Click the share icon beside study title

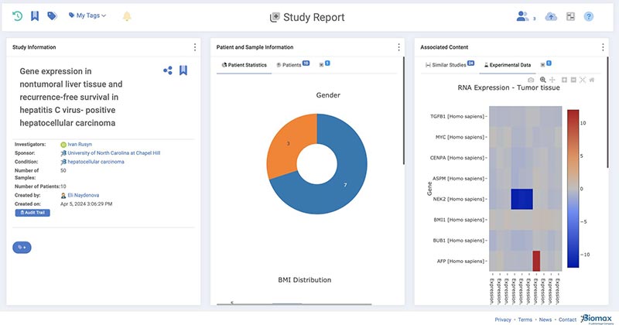click(168, 70)
